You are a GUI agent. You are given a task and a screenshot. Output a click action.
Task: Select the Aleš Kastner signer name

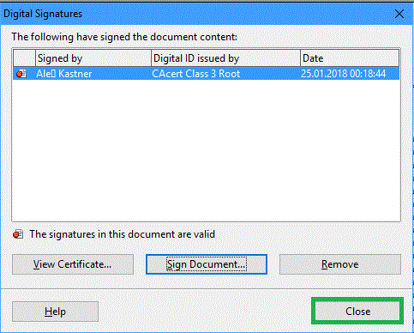tap(64, 74)
